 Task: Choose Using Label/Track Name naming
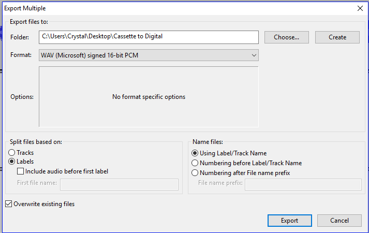pyautogui.click(x=229, y=153)
